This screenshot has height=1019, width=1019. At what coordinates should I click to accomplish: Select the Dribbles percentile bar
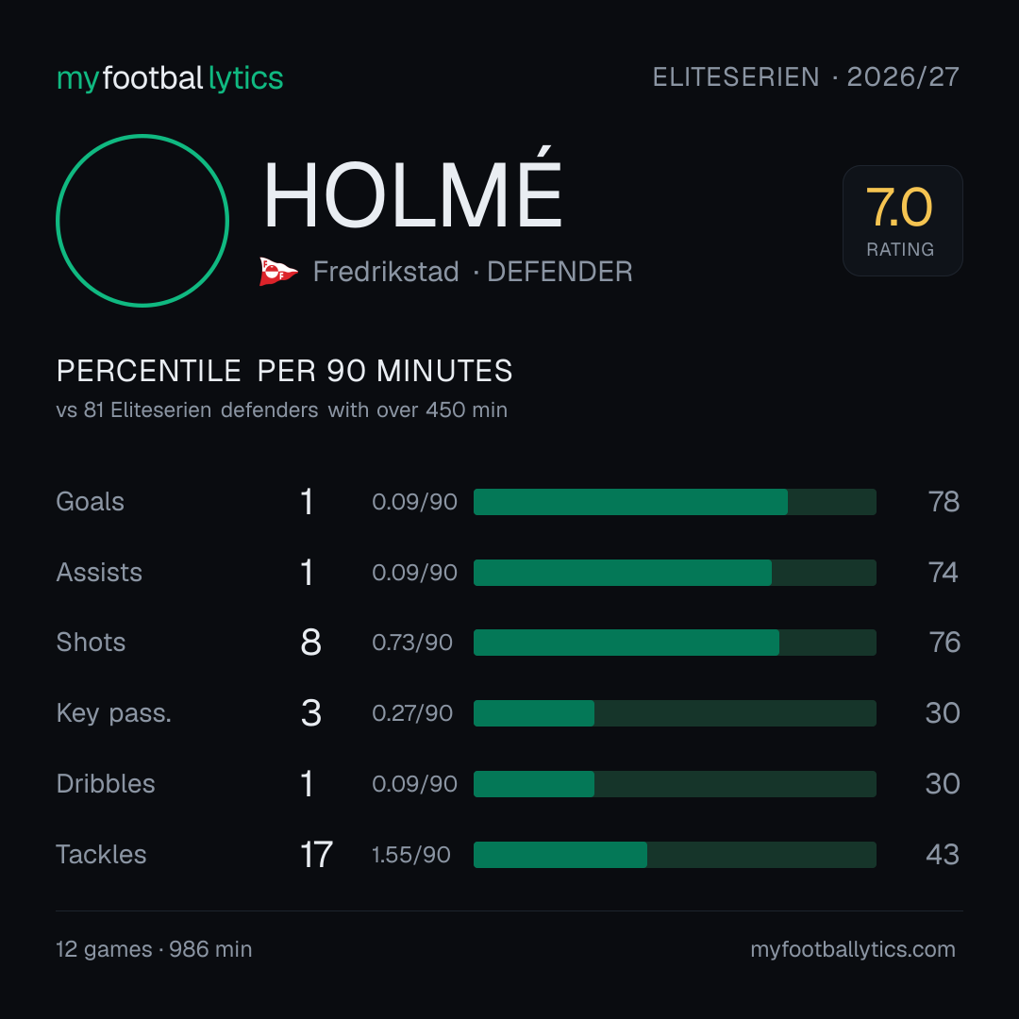point(675,784)
